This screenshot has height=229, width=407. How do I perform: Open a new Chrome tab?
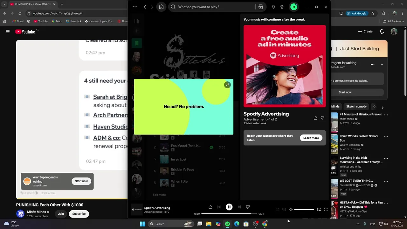pos(62,4)
